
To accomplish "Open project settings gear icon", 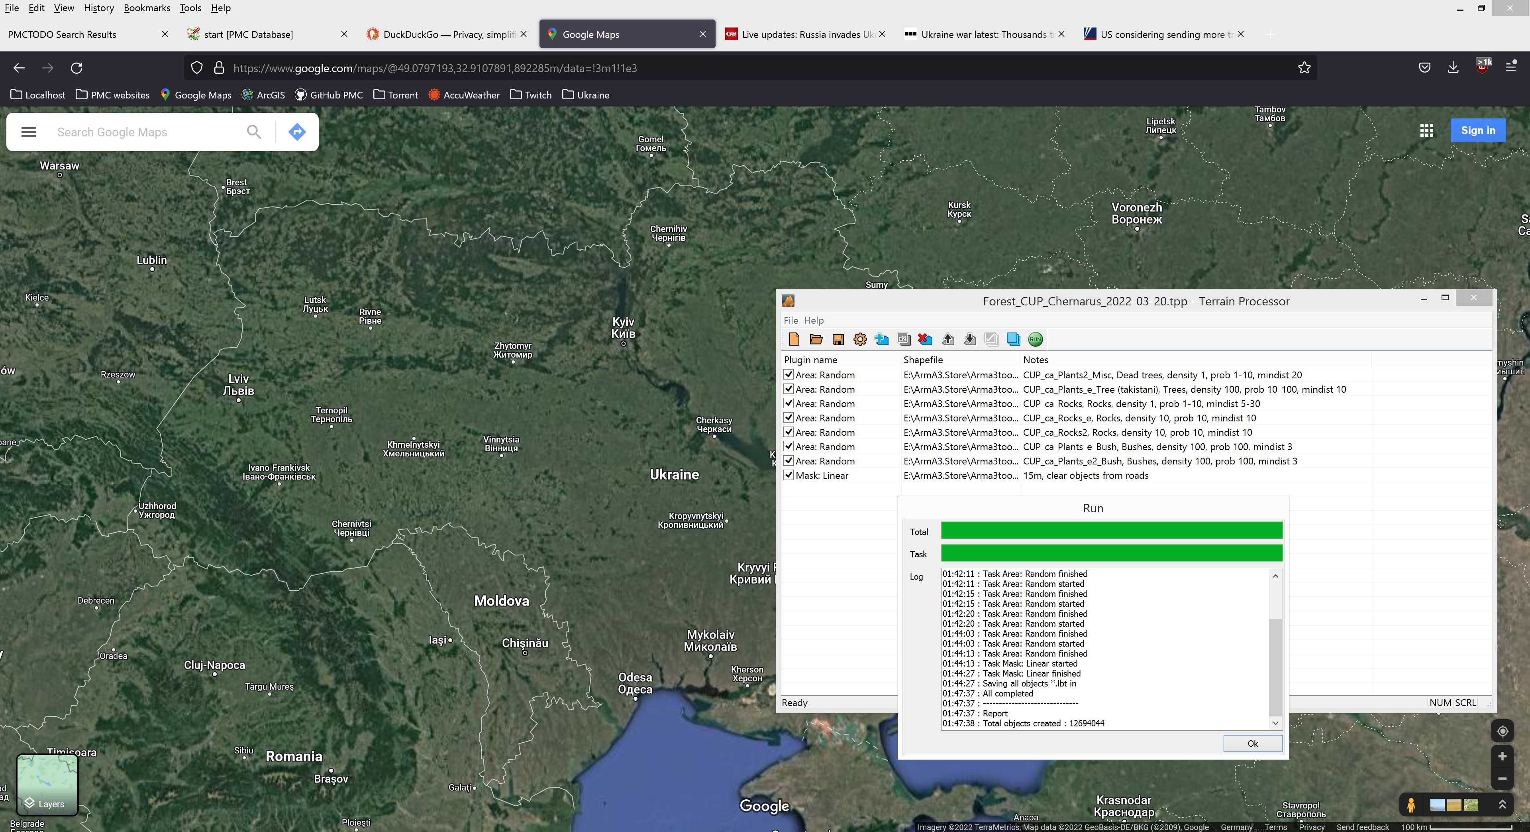I will pyautogui.click(x=859, y=339).
